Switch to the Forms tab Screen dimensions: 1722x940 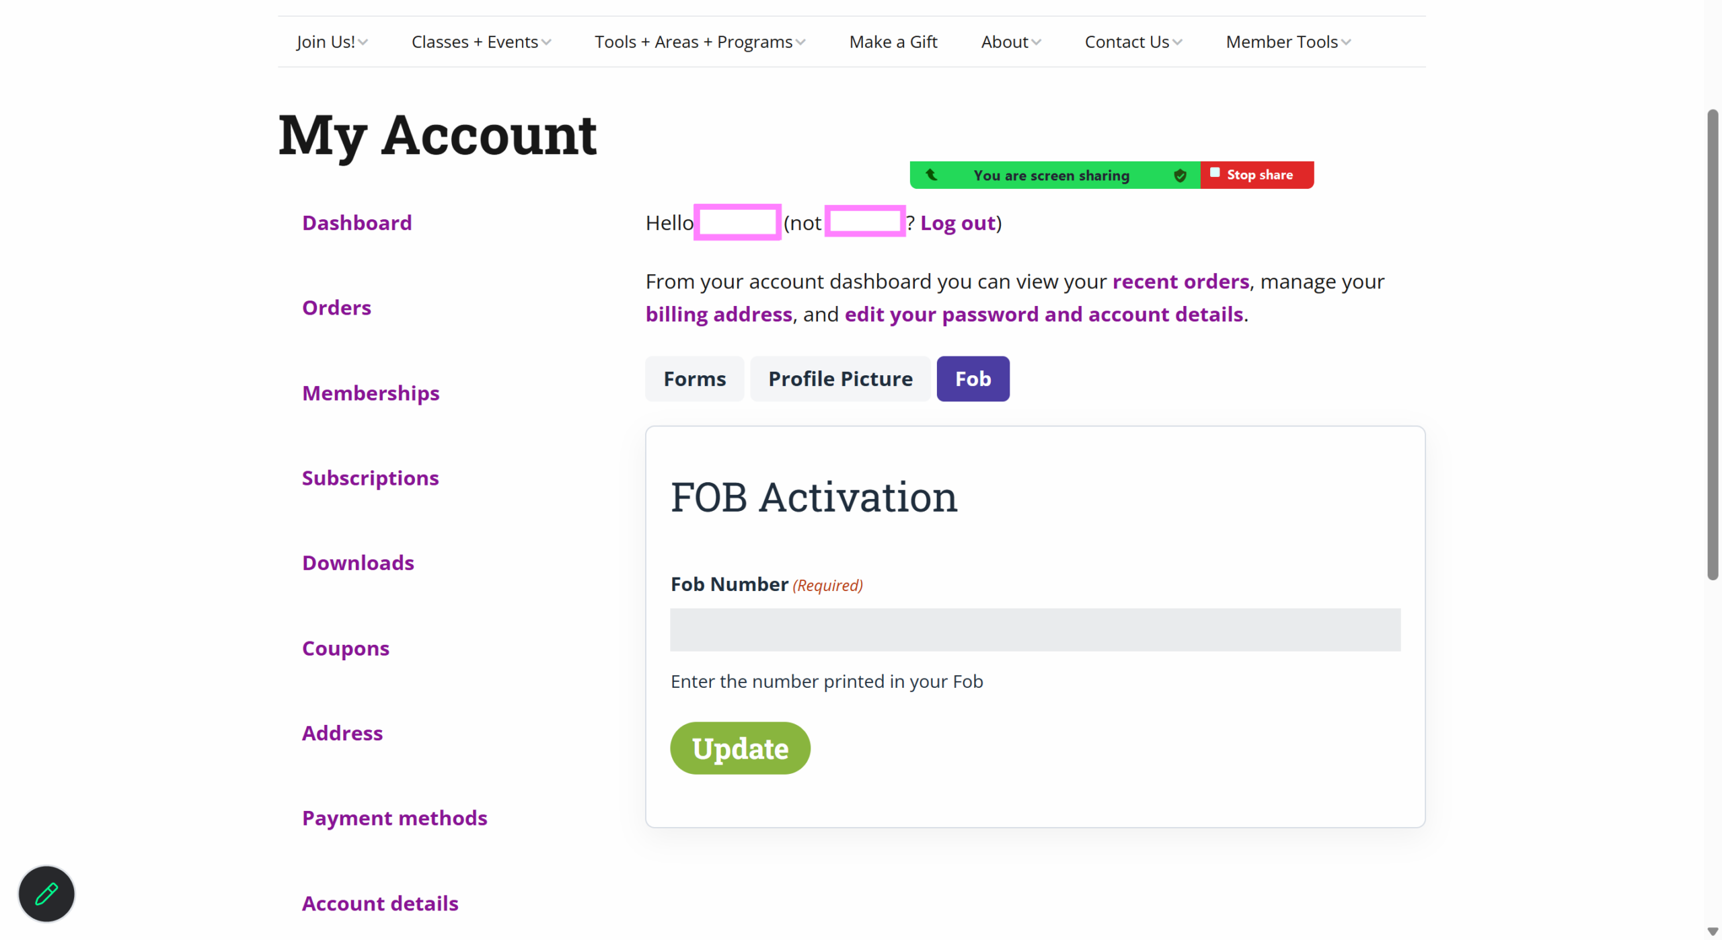pos(694,379)
